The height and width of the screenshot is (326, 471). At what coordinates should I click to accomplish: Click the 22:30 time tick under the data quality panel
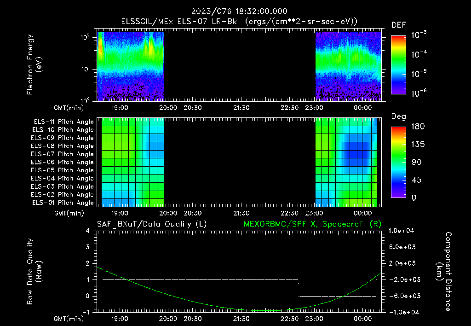click(x=290, y=319)
